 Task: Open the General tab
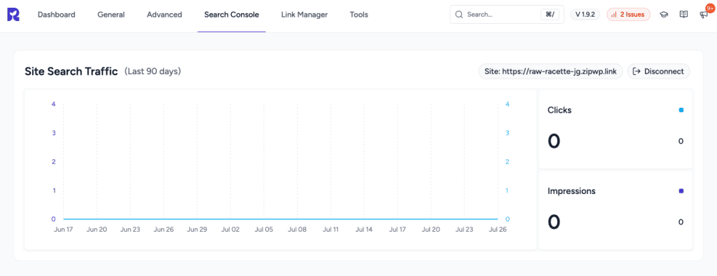[x=111, y=15]
